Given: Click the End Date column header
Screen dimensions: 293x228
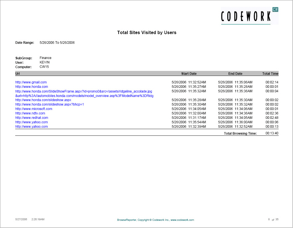Looking at the screenshot, I should [x=235, y=74].
